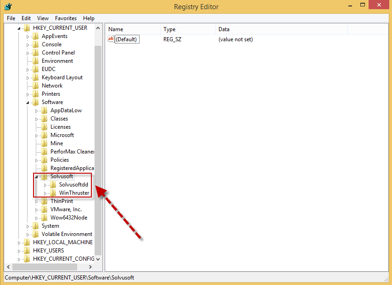The image size is (392, 285).
Task: Click the tree pane scroll left arrow
Action: 9,267
